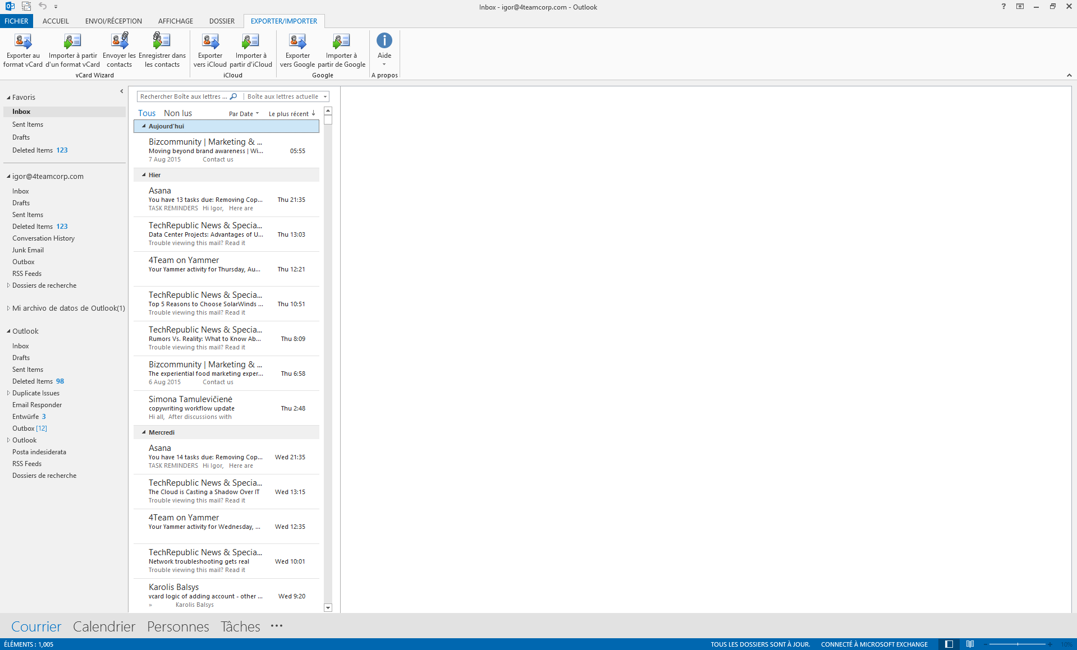1077x650 pixels.
Task: Collapse igor@4teamcorp.com account tree
Action: [8, 176]
